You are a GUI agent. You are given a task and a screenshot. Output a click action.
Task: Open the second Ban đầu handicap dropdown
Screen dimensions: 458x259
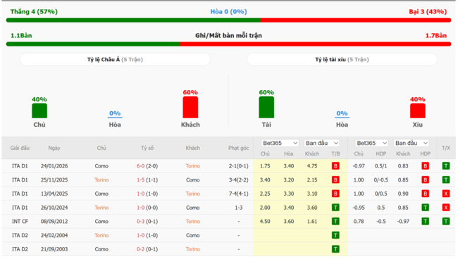pyautogui.click(x=411, y=143)
